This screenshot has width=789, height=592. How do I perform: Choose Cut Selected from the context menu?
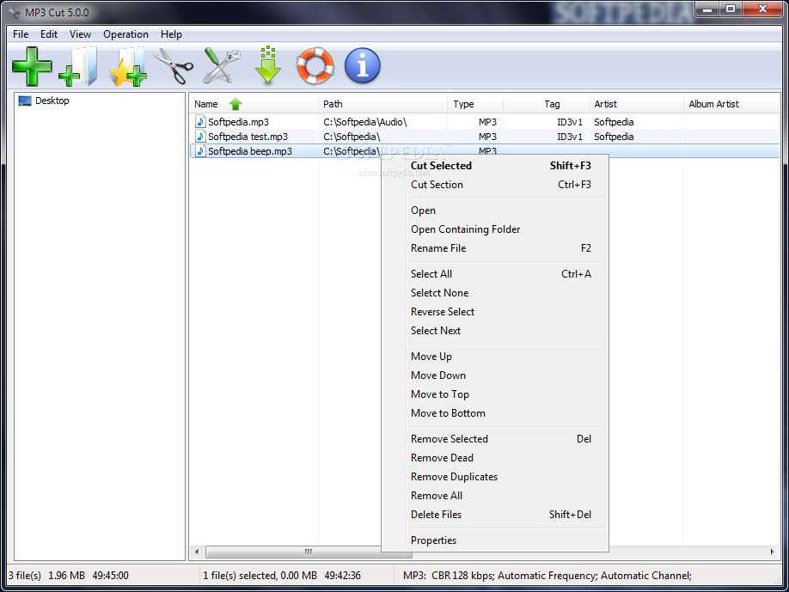click(x=495, y=166)
